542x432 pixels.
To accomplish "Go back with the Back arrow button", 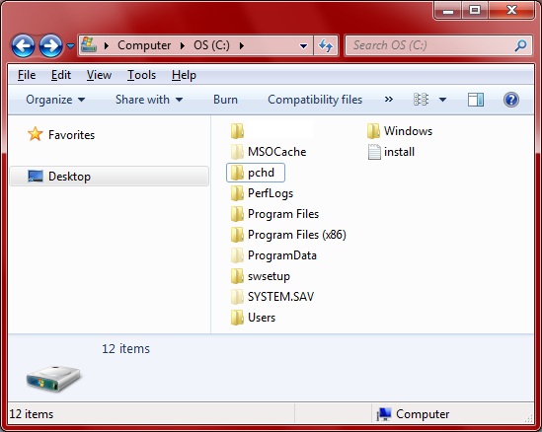I will click(x=23, y=45).
